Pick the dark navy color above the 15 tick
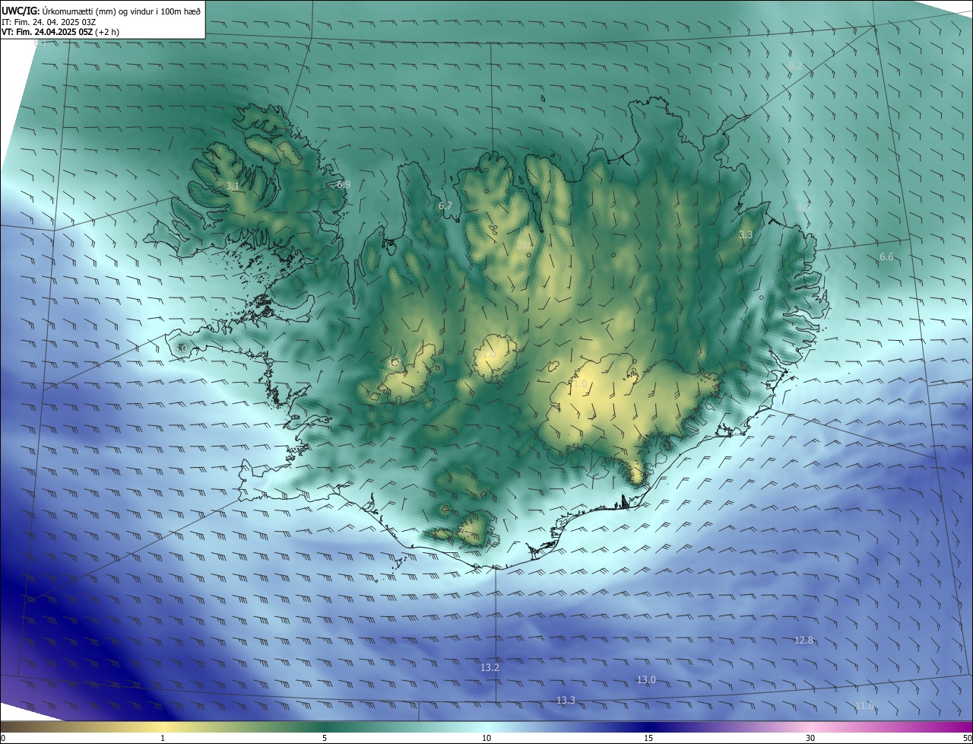This screenshot has width=973, height=744. (648, 727)
